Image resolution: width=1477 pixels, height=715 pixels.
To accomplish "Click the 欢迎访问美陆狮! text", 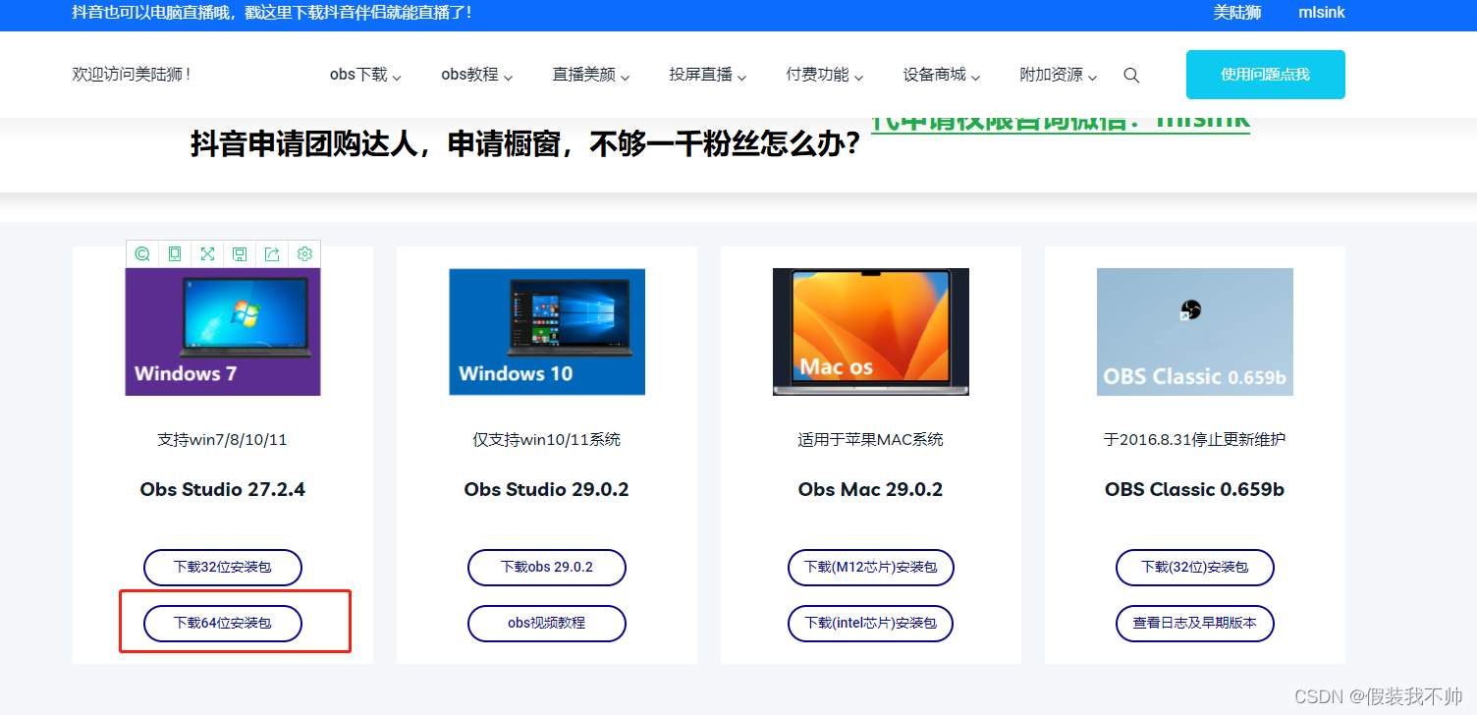I will [x=132, y=75].
